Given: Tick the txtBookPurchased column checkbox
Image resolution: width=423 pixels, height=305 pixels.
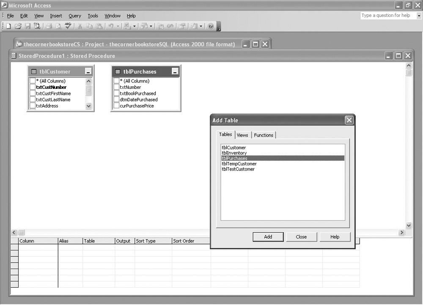Looking at the screenshot, I should [117, 93].
